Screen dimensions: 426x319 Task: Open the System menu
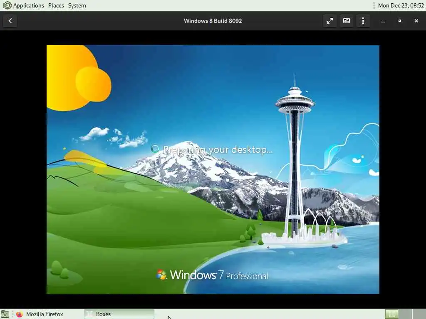(77, 5)
